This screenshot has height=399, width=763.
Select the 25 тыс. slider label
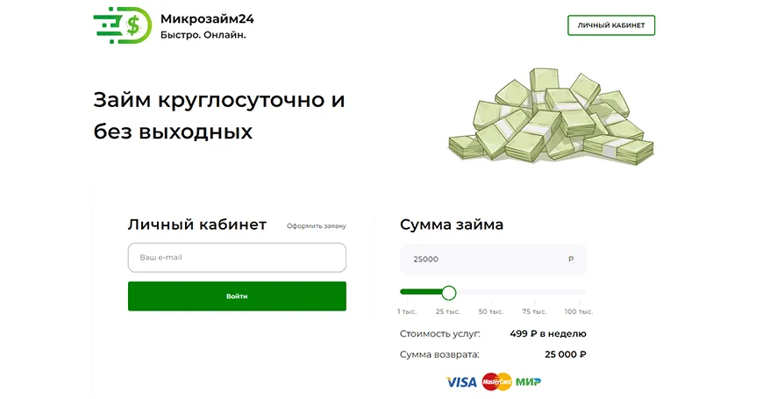pyautogui.click(x=448, y=311)
